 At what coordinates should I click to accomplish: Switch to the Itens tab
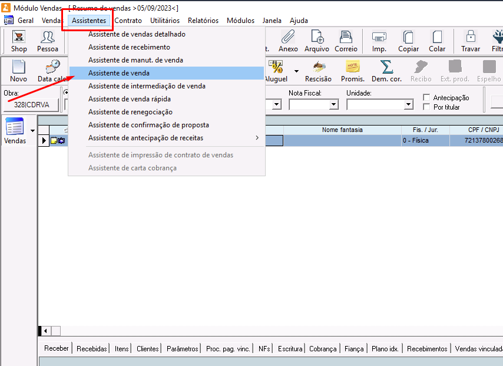pos(121,349)
